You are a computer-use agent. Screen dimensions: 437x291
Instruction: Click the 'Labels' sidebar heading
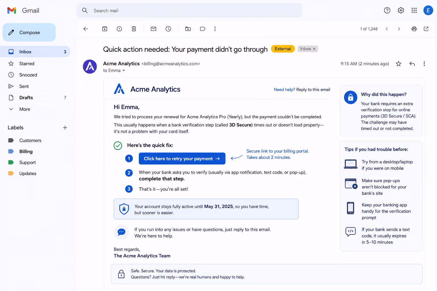pyautogui.click(x=16, y=128)
